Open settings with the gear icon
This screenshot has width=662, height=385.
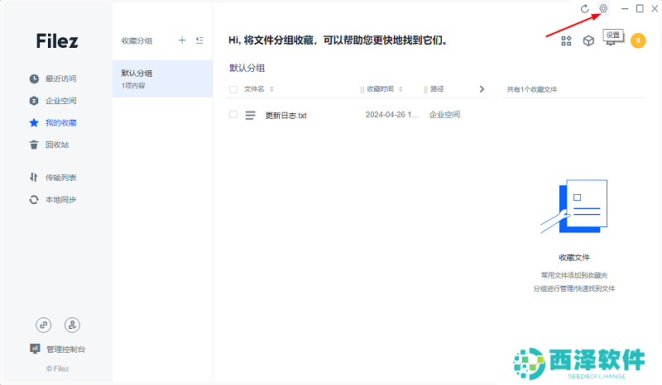click(x=603, y=8)
